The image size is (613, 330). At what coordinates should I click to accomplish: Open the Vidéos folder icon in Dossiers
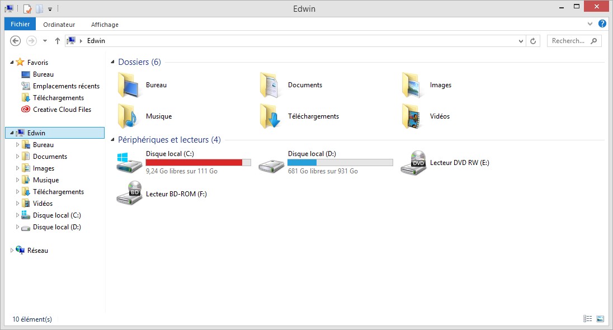coord(412,116)
